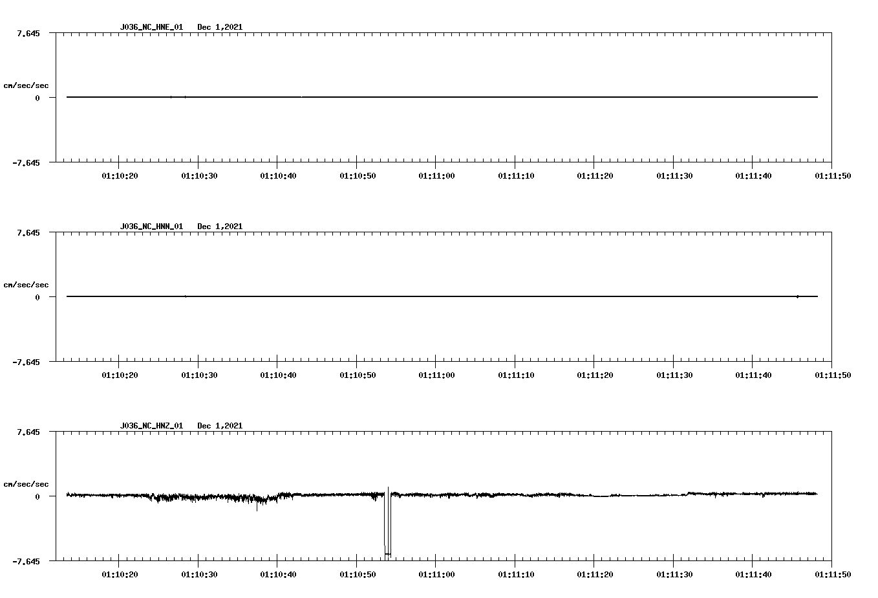878x598 pixels.
Task: Click the 01:10:50 time label under the HNZ plot
Action: click(357, 574)
